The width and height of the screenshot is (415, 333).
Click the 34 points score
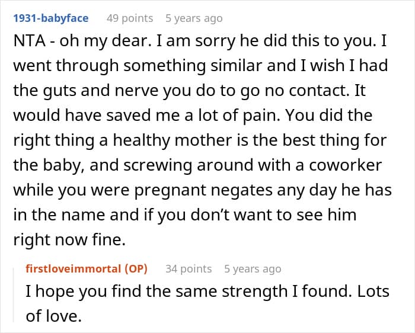coord(189,268)
